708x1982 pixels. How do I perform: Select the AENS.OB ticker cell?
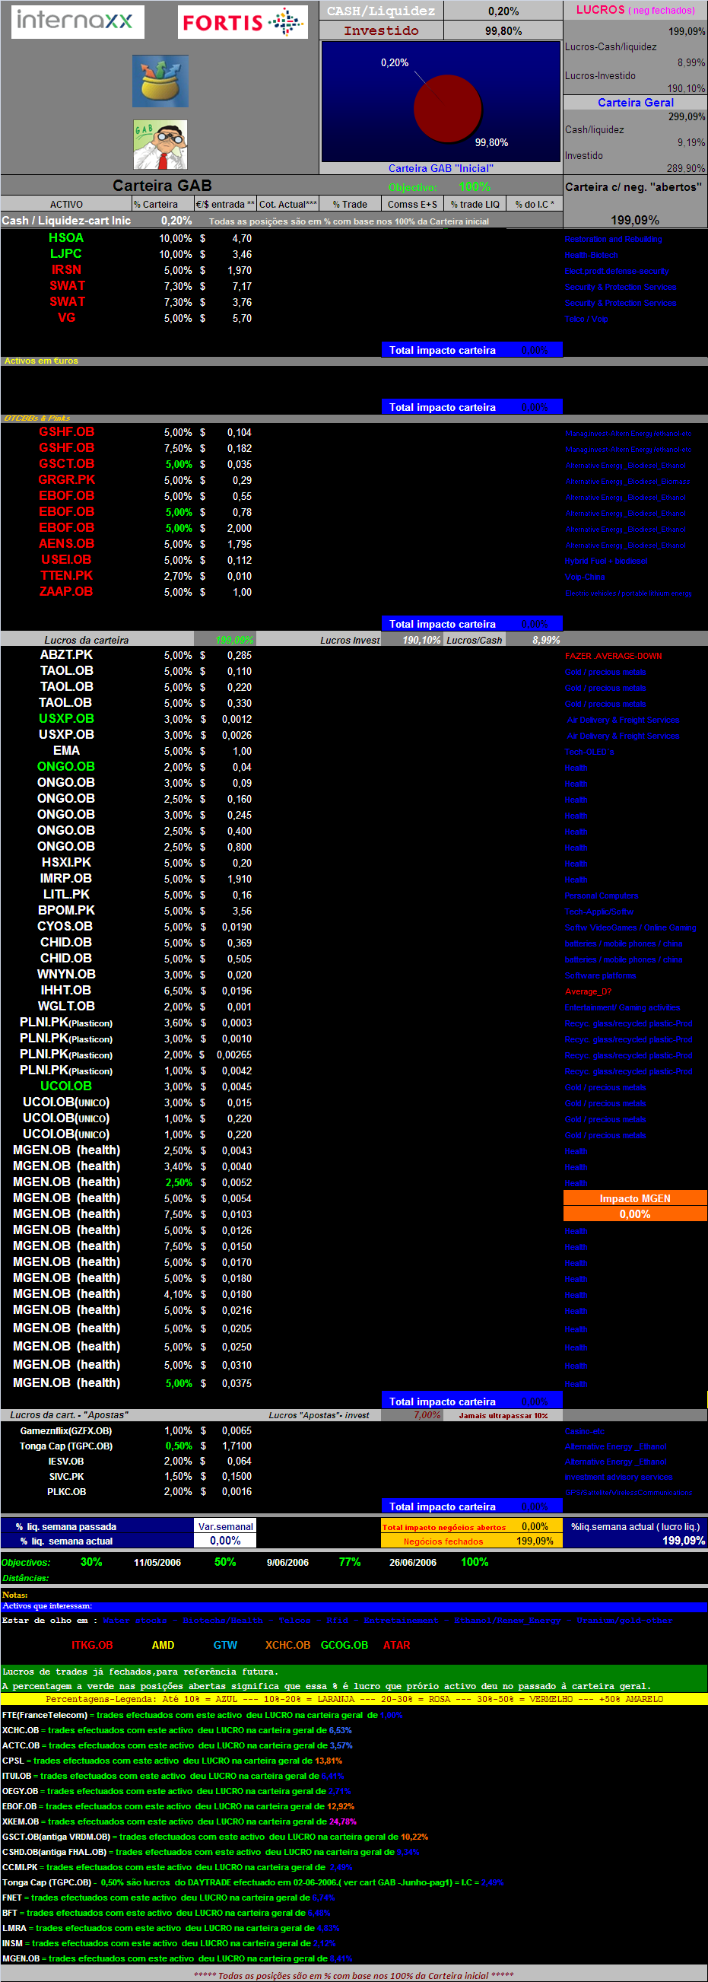(66, 543)
